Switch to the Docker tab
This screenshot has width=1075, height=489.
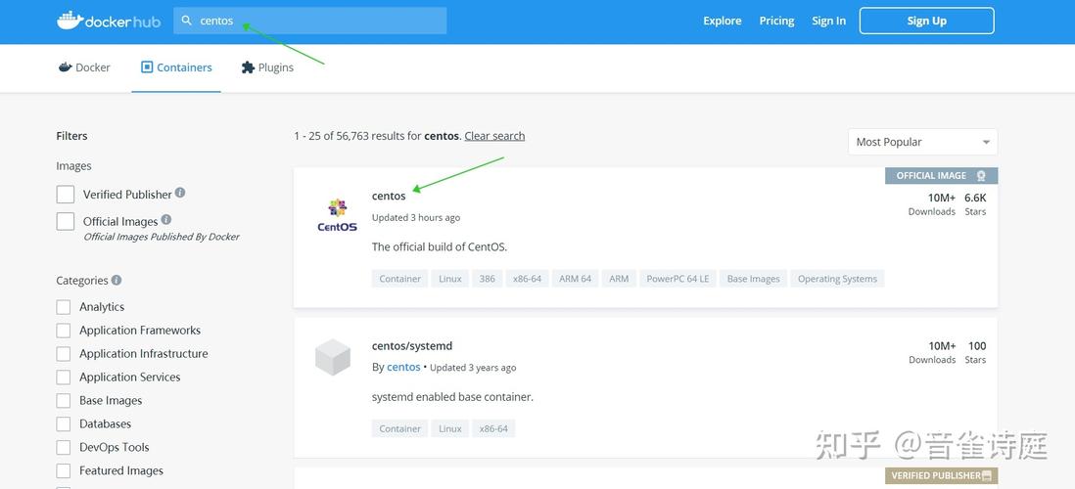(x=84, y=67)
